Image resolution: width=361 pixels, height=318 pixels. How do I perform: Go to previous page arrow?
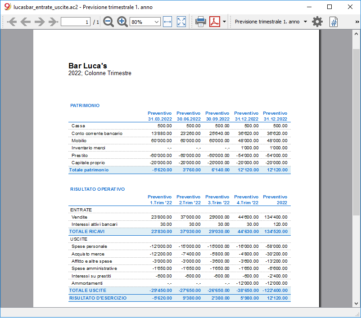(x=25, y=22)
